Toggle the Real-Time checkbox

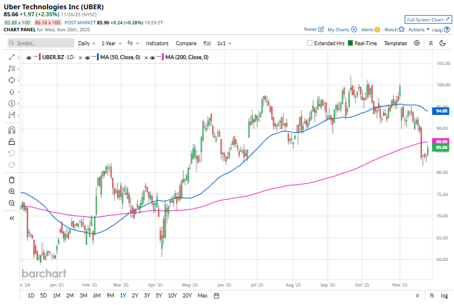tap(350, 43)
